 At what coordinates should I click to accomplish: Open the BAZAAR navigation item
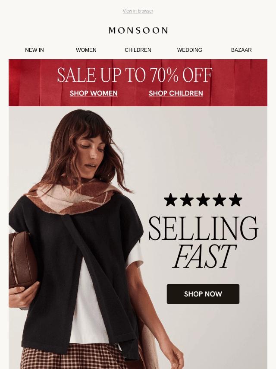[x=241, y=50]
